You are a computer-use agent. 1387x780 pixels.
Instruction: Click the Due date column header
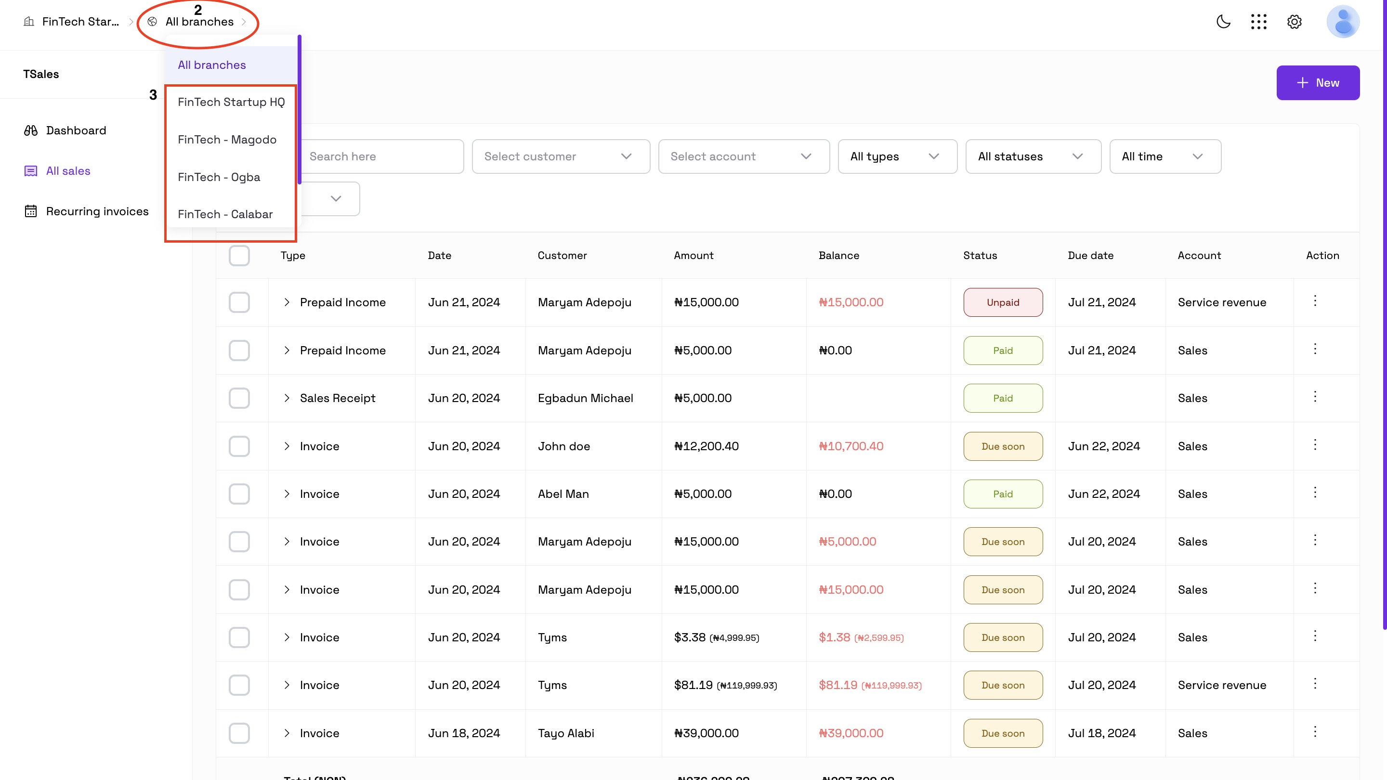click(x=1091, y=255)
